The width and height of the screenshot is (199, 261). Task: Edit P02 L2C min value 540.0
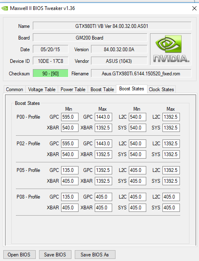[138, 144]
